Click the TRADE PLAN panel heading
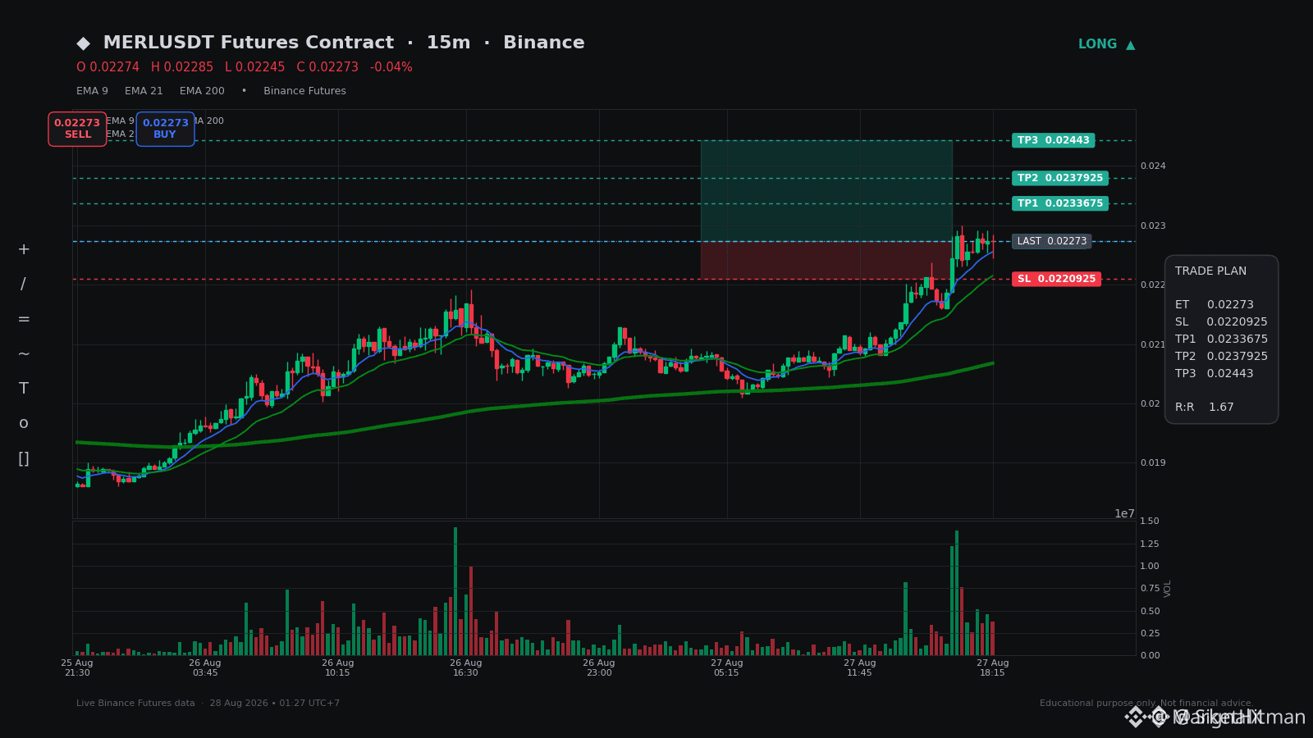 (x=1210, y=271)
